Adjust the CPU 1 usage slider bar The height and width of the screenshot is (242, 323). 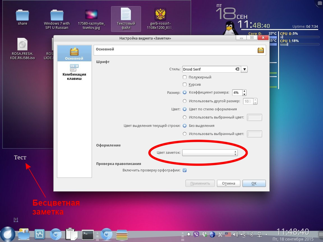click(300, 44)
